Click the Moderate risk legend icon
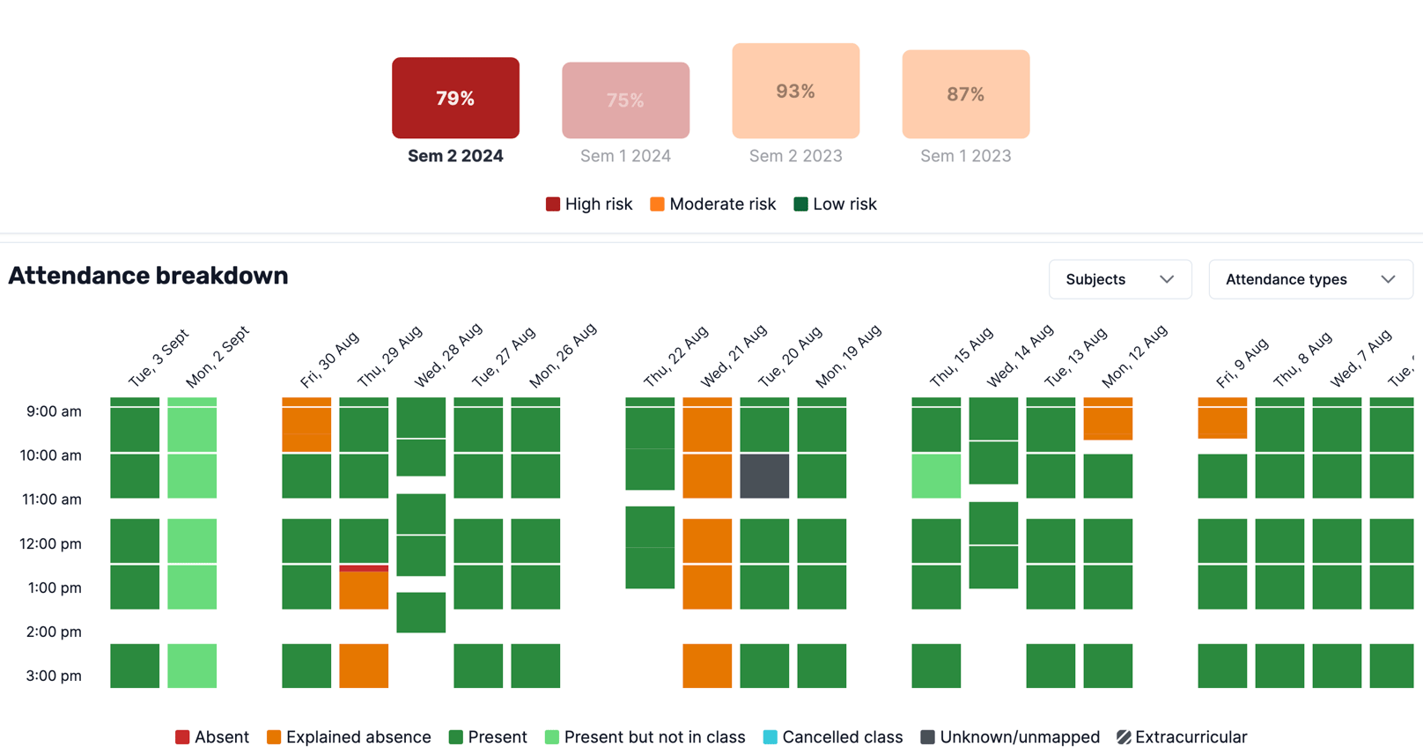Viewport: 1423px width, 754px height. (x=657, y=204)
